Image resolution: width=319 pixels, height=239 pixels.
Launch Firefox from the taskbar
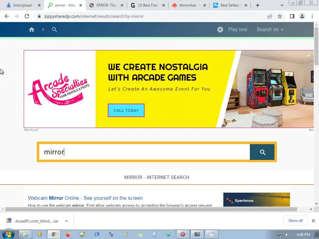pyautogui.click(x=68, y=235)
